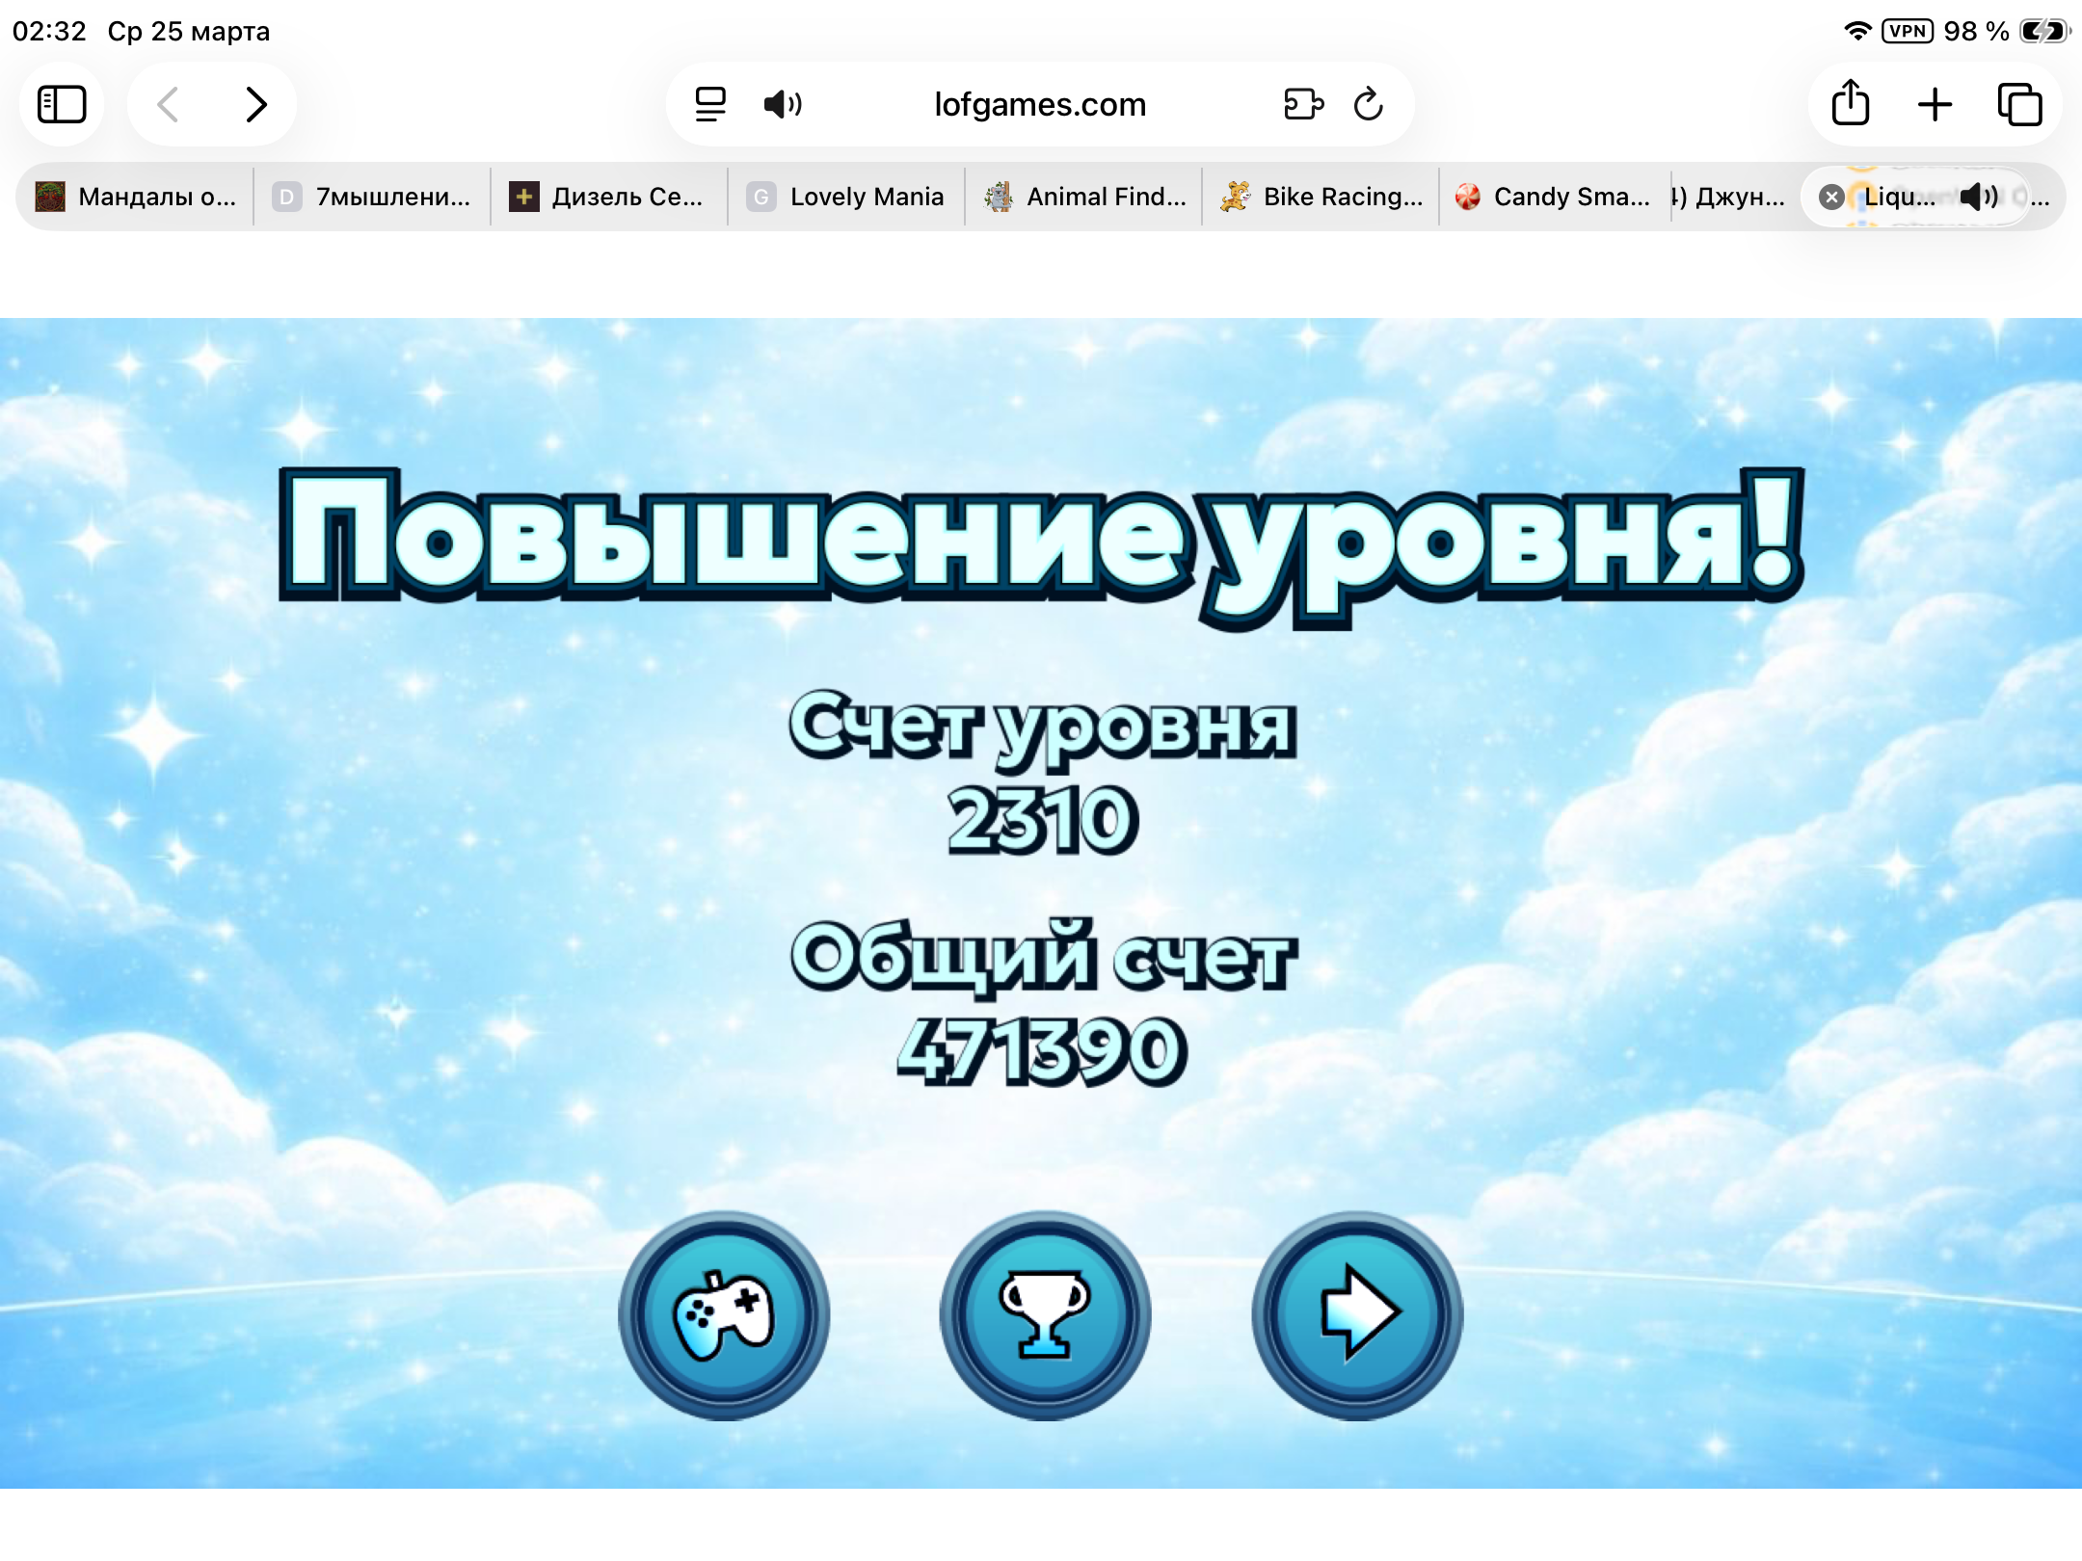Go forward in browser history
2082x1561 pixels.
pos(255,104)
